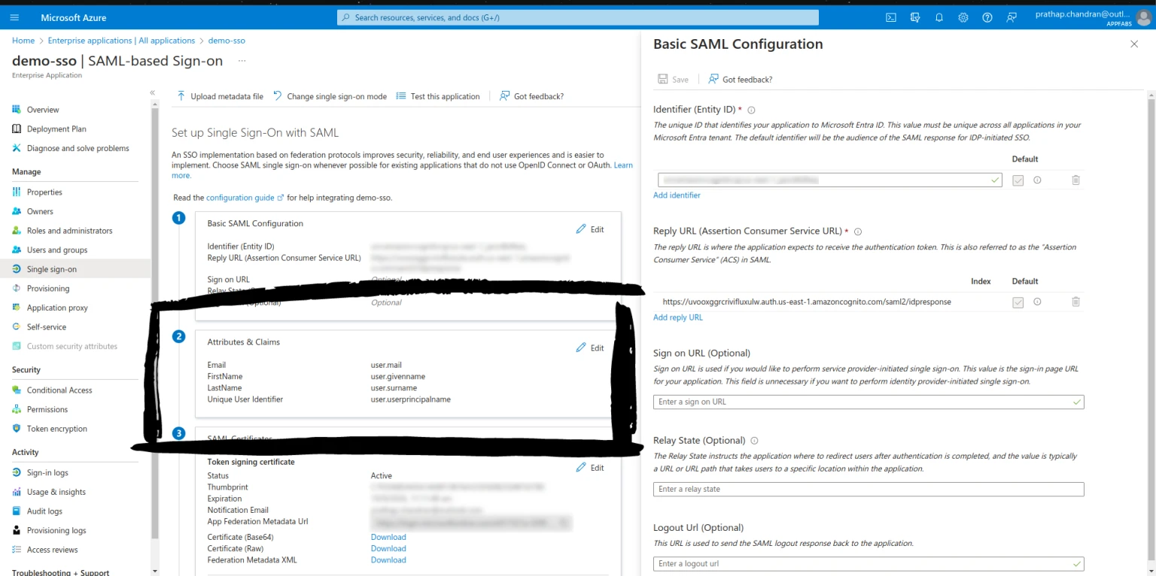Open the more options ellipsis beside the page title
Screen dimensions: 1156x576
coord(242,61)
